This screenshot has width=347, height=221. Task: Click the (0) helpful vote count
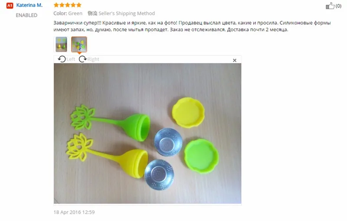(x=338, y=6)
